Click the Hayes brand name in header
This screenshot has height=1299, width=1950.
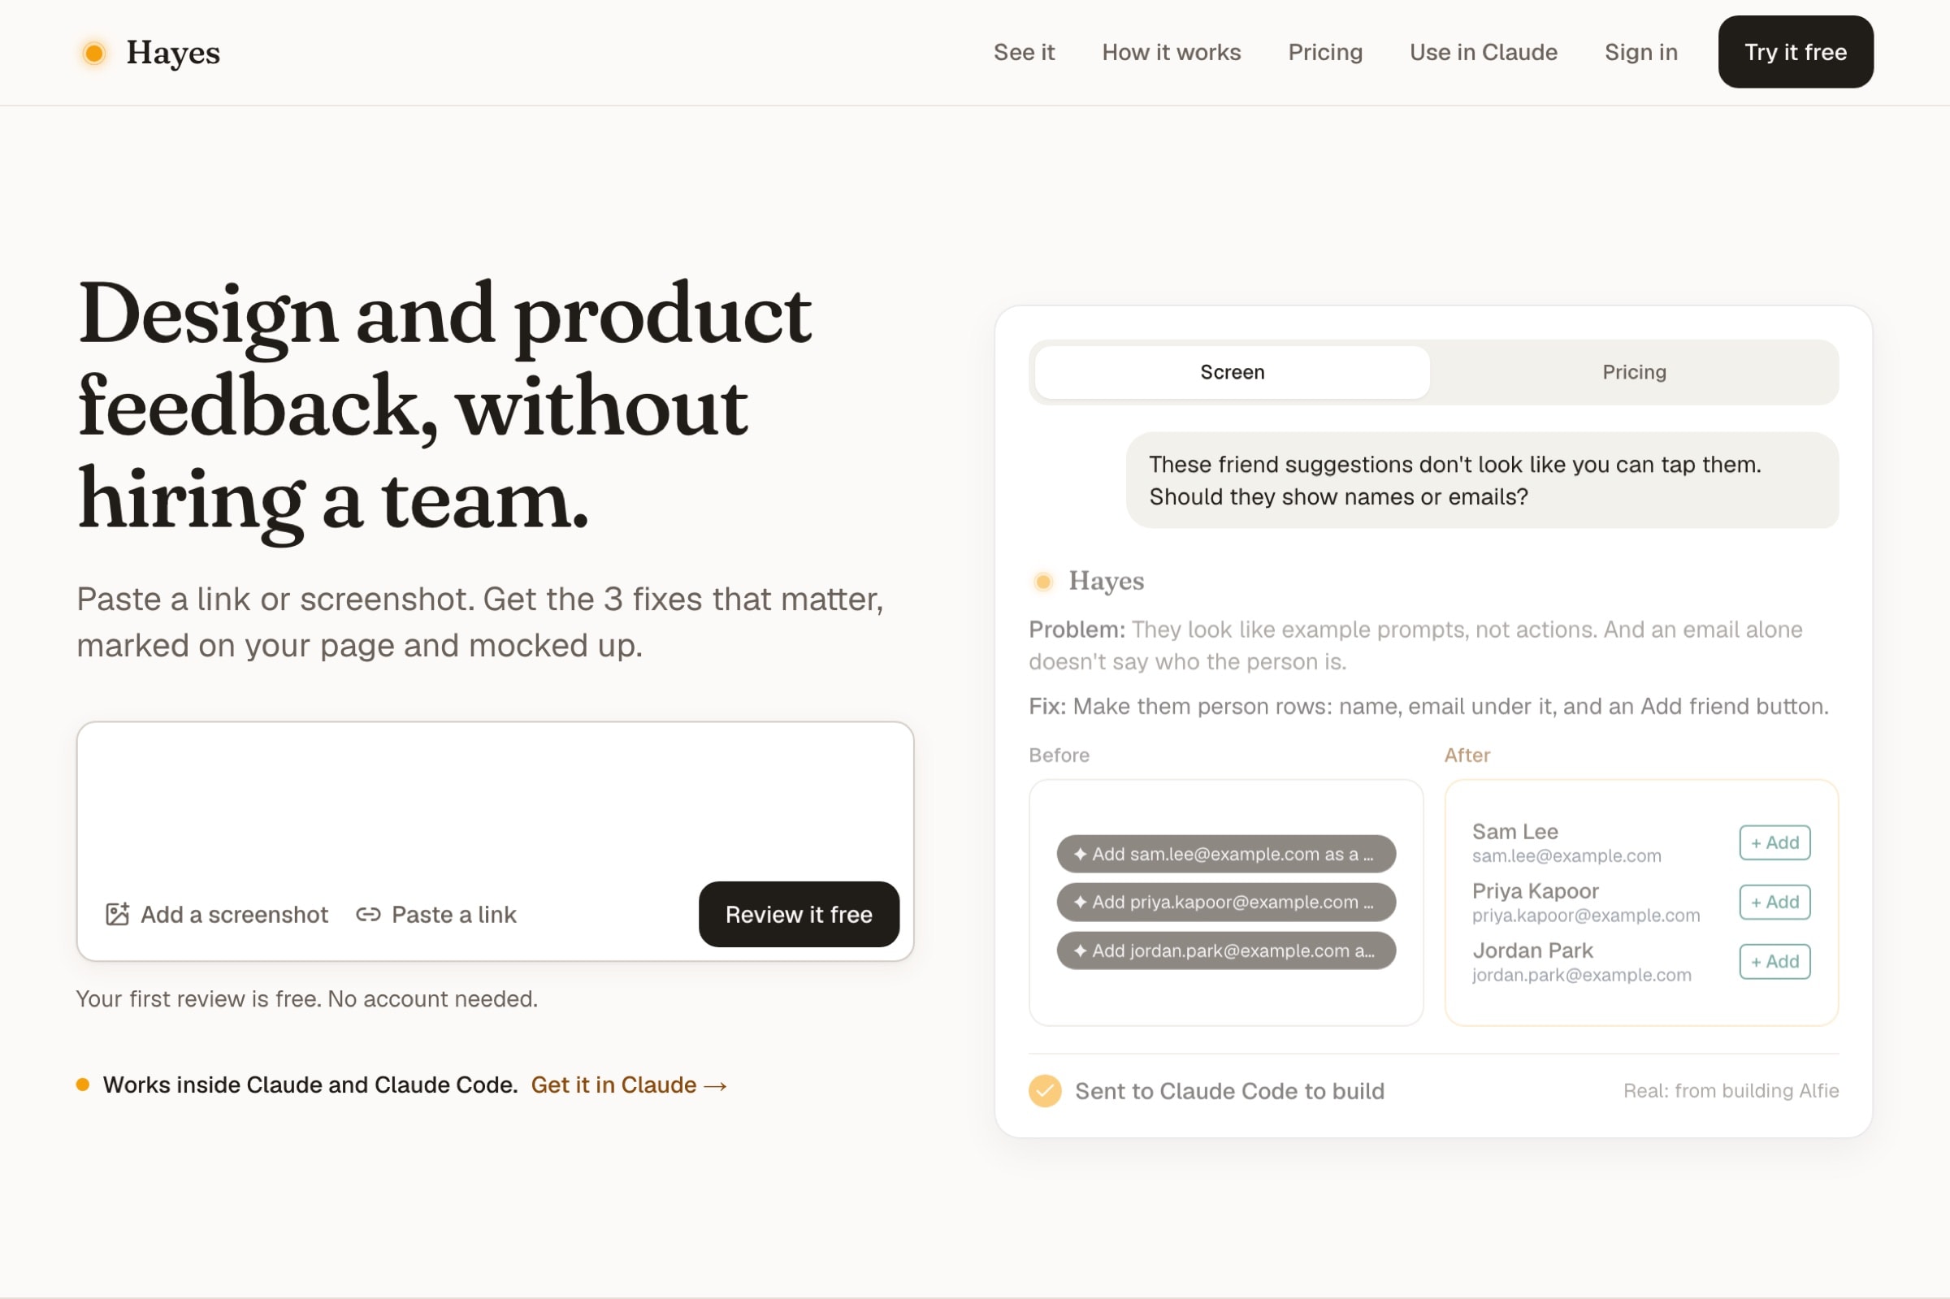[x=173, y=52]
